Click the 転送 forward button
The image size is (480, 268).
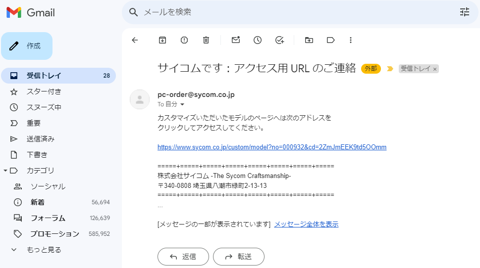(238, 257)
